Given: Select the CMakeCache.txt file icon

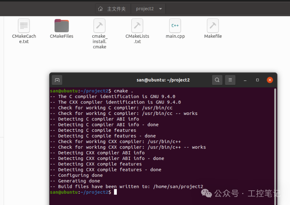Looking at the screenshot, I should 24,26.
